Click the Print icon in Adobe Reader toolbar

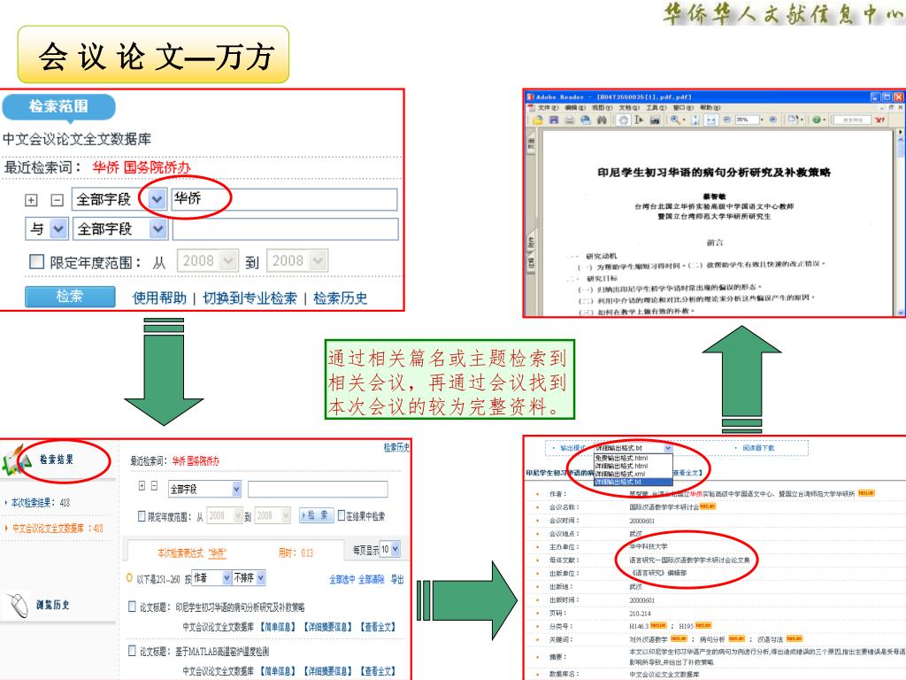[x=570, y=120]
